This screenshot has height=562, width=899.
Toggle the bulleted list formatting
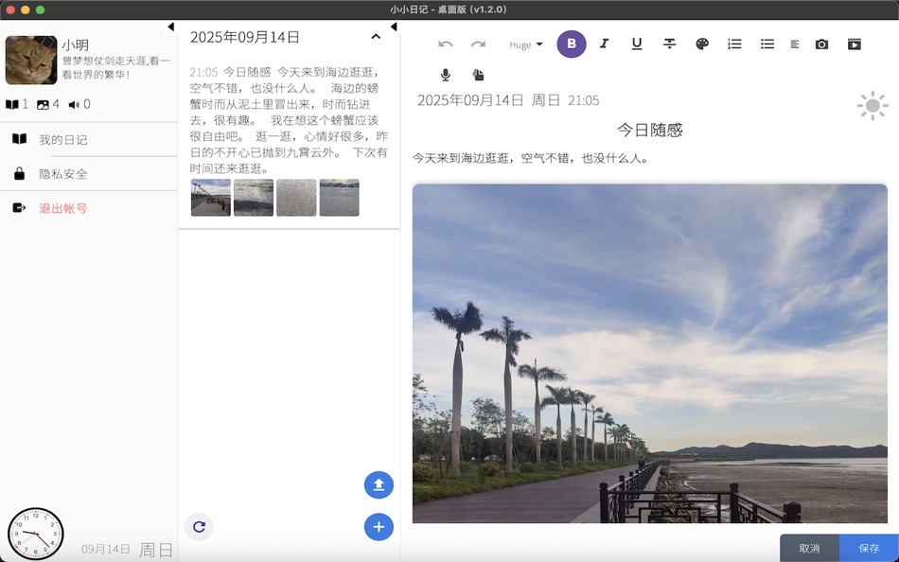(766, 44)
